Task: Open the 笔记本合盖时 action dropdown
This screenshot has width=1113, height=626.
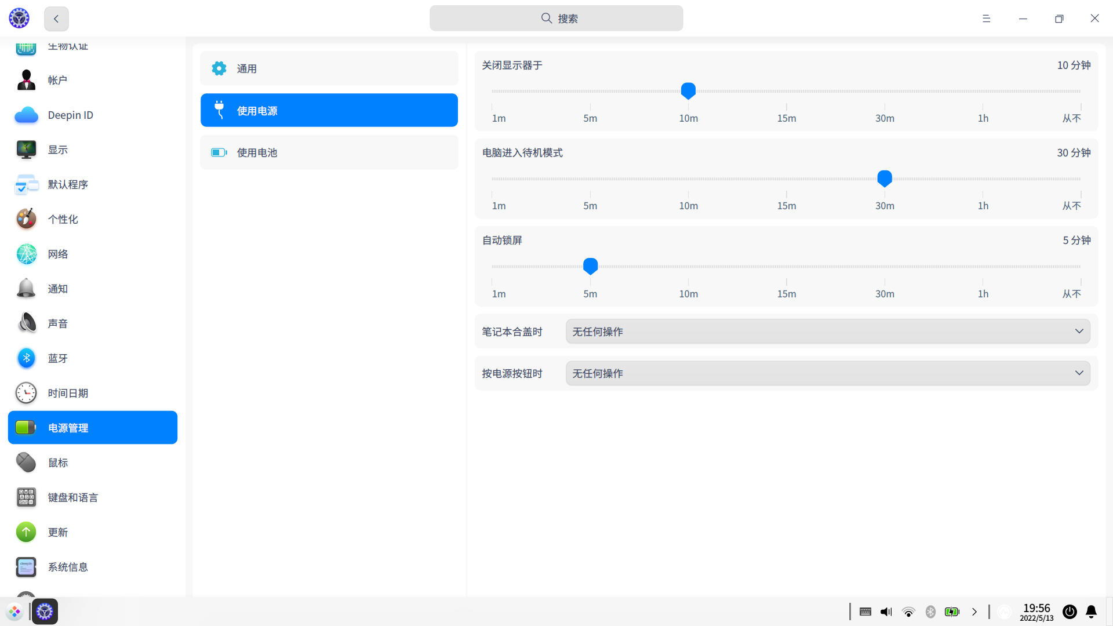Action: coord(828,331)
